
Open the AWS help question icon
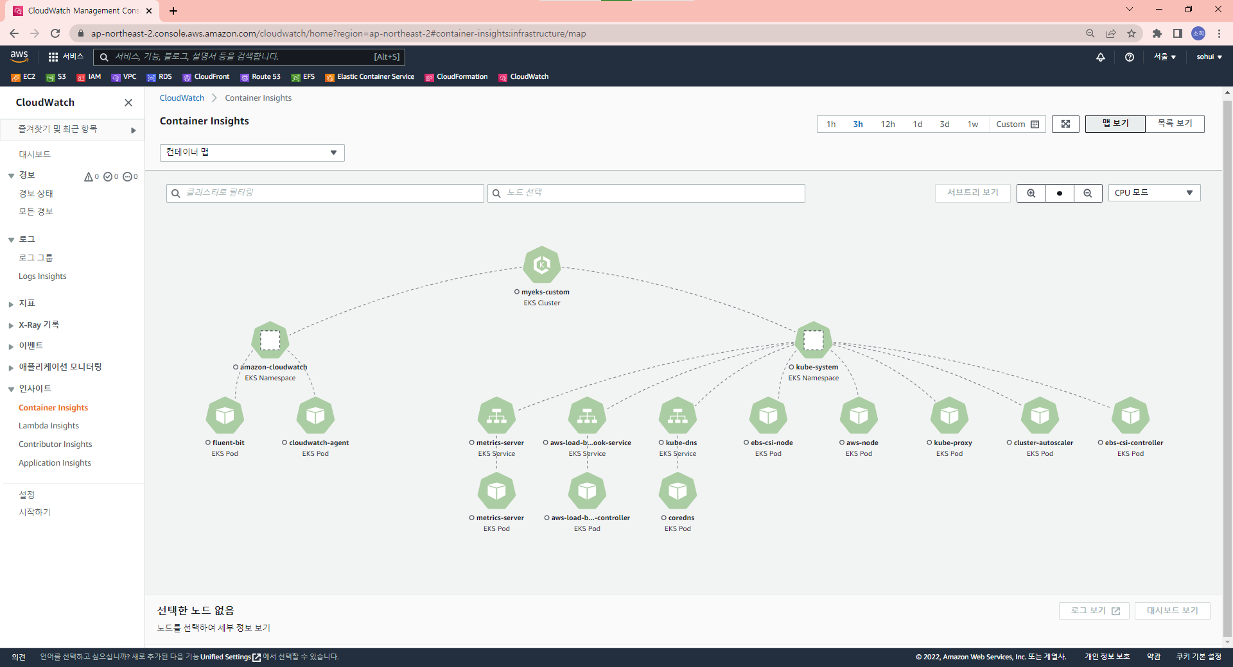click(x=1130, y=57)
